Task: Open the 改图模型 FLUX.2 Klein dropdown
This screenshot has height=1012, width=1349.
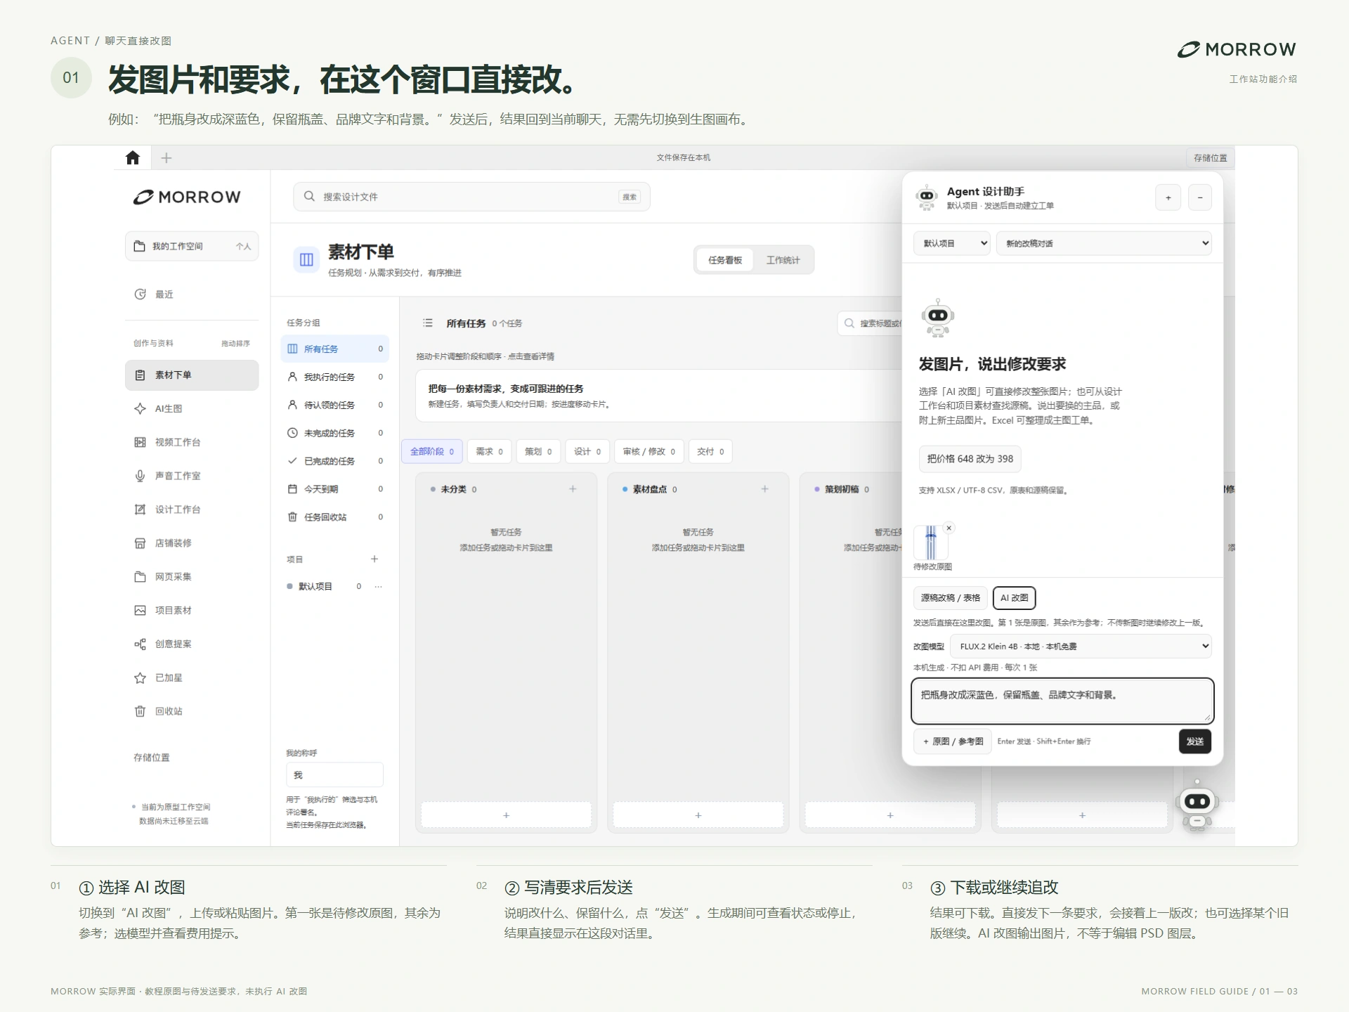Action: click(x=1081, y=647)
